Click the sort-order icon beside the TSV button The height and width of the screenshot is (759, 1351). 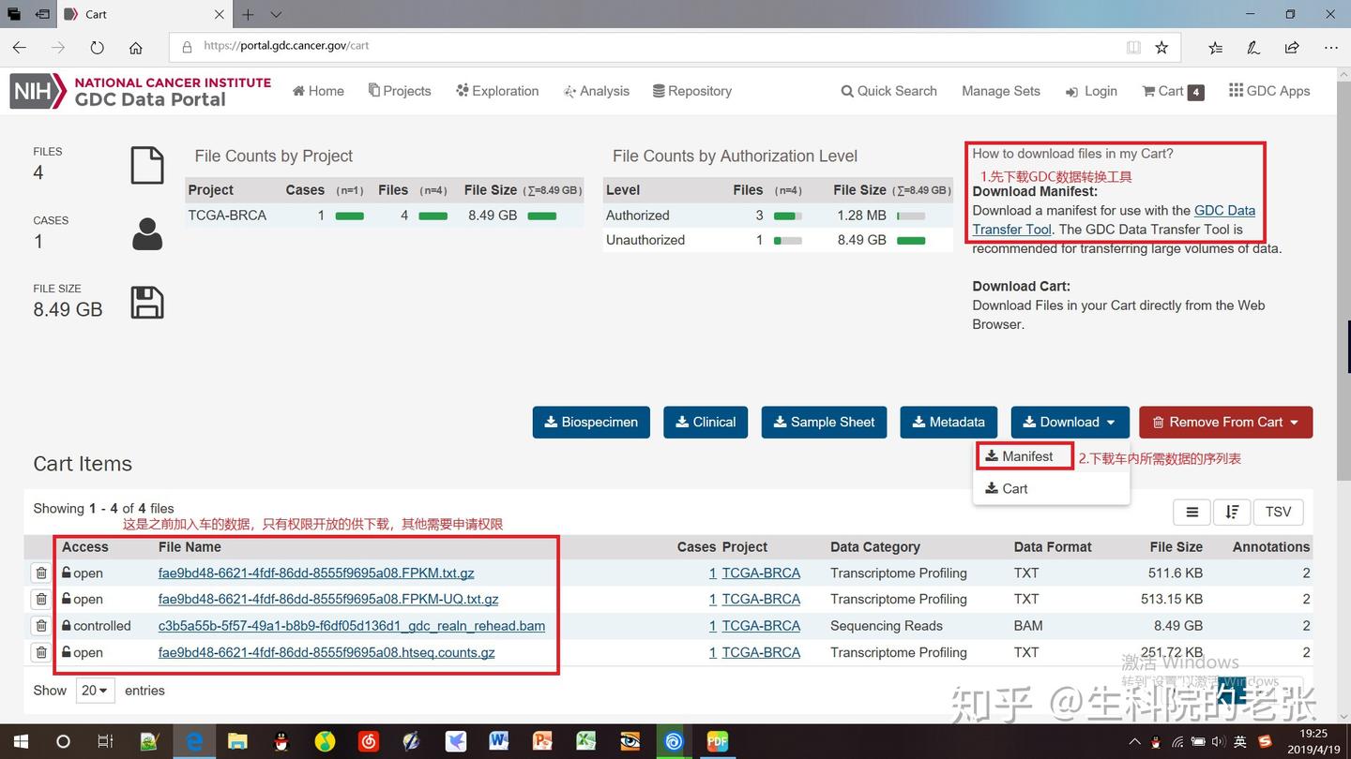click(1232, 512)
